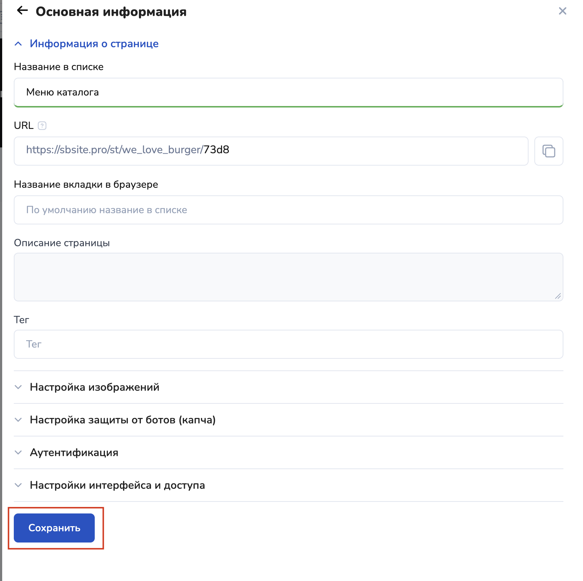The width and height of the screenshot is (583, 581).
Task: Focus 'Название в списке' field
Action: click(288, 92)
